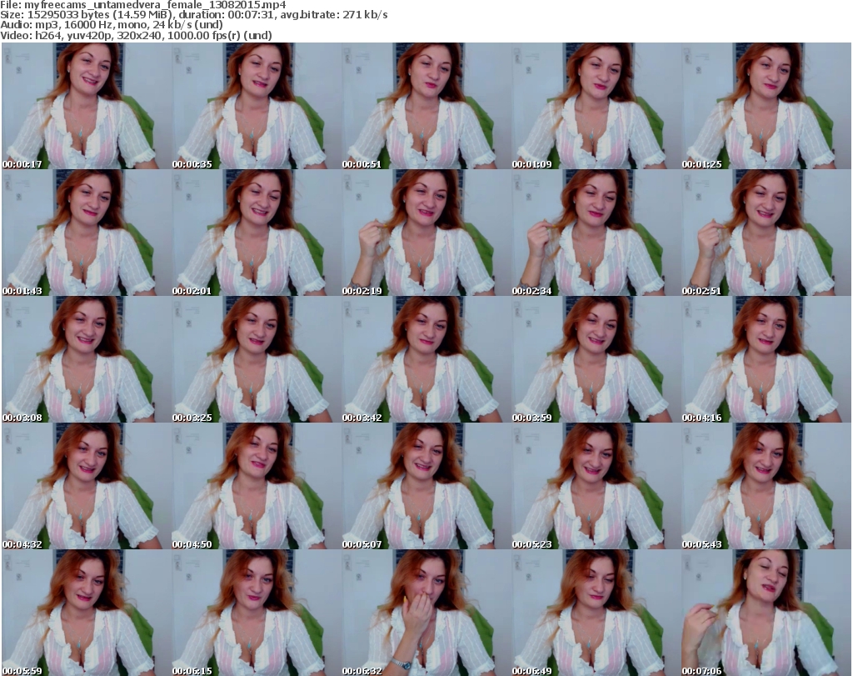This screenshot has height=676, width=853.
Task: Click the thumbnail timestamped 00:00:17
Action: point(86,106)
